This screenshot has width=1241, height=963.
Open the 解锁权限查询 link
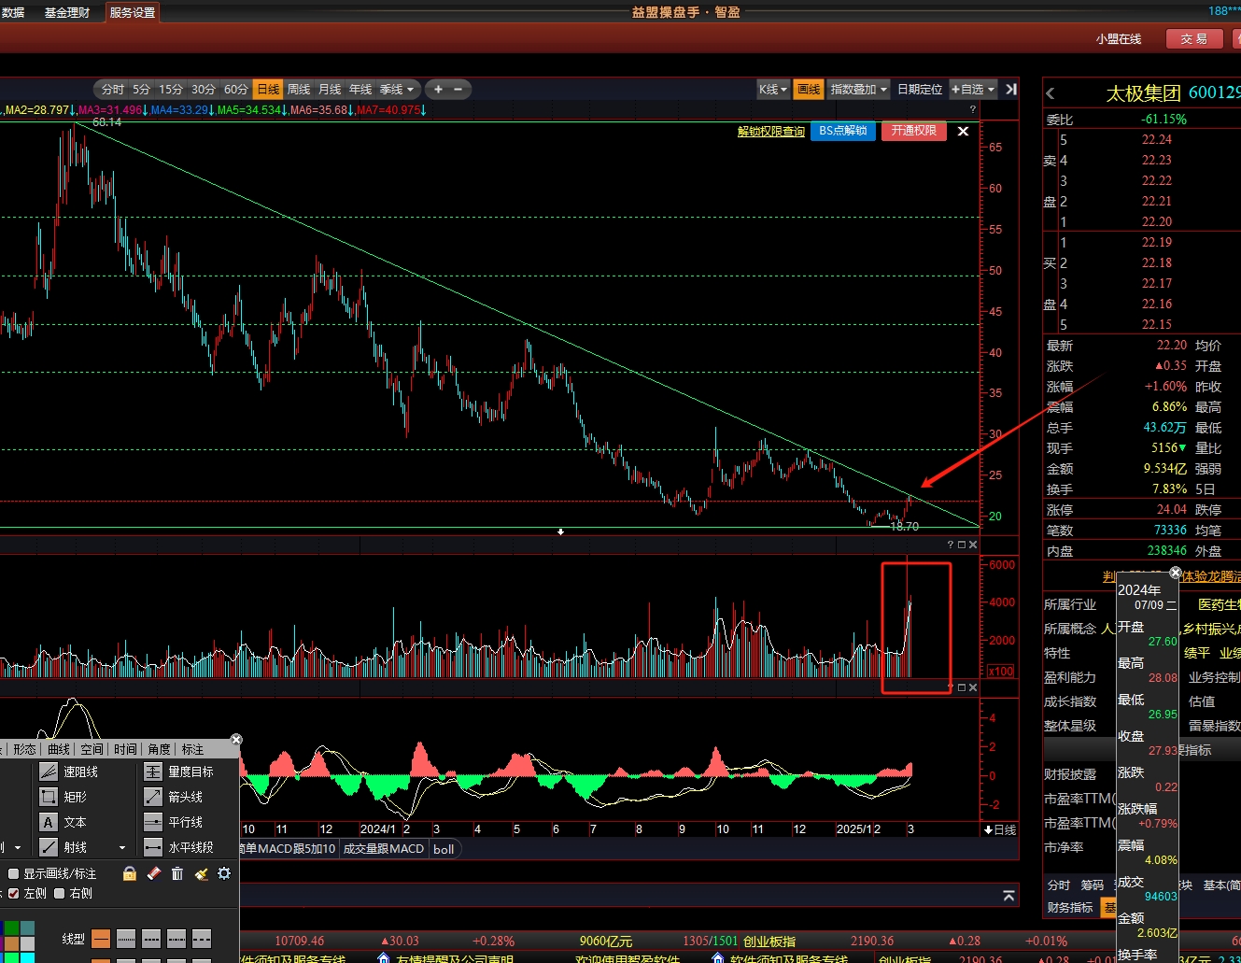click(x=771, y=132)
